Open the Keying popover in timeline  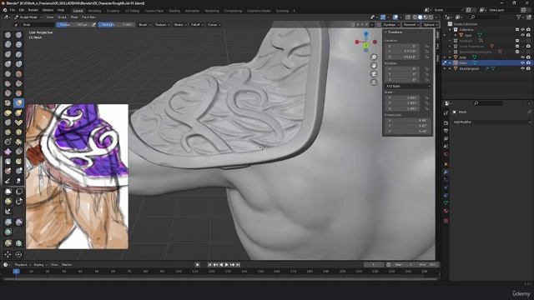click(40, 265)
